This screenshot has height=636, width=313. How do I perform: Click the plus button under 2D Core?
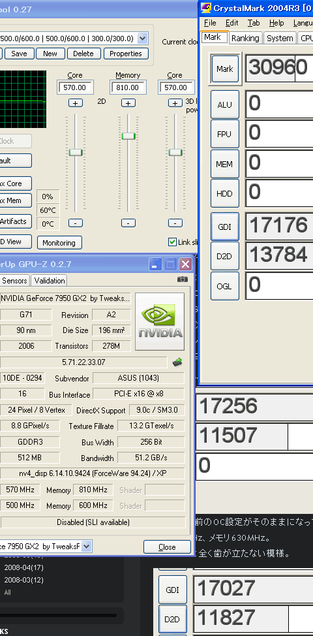(75, 103)
